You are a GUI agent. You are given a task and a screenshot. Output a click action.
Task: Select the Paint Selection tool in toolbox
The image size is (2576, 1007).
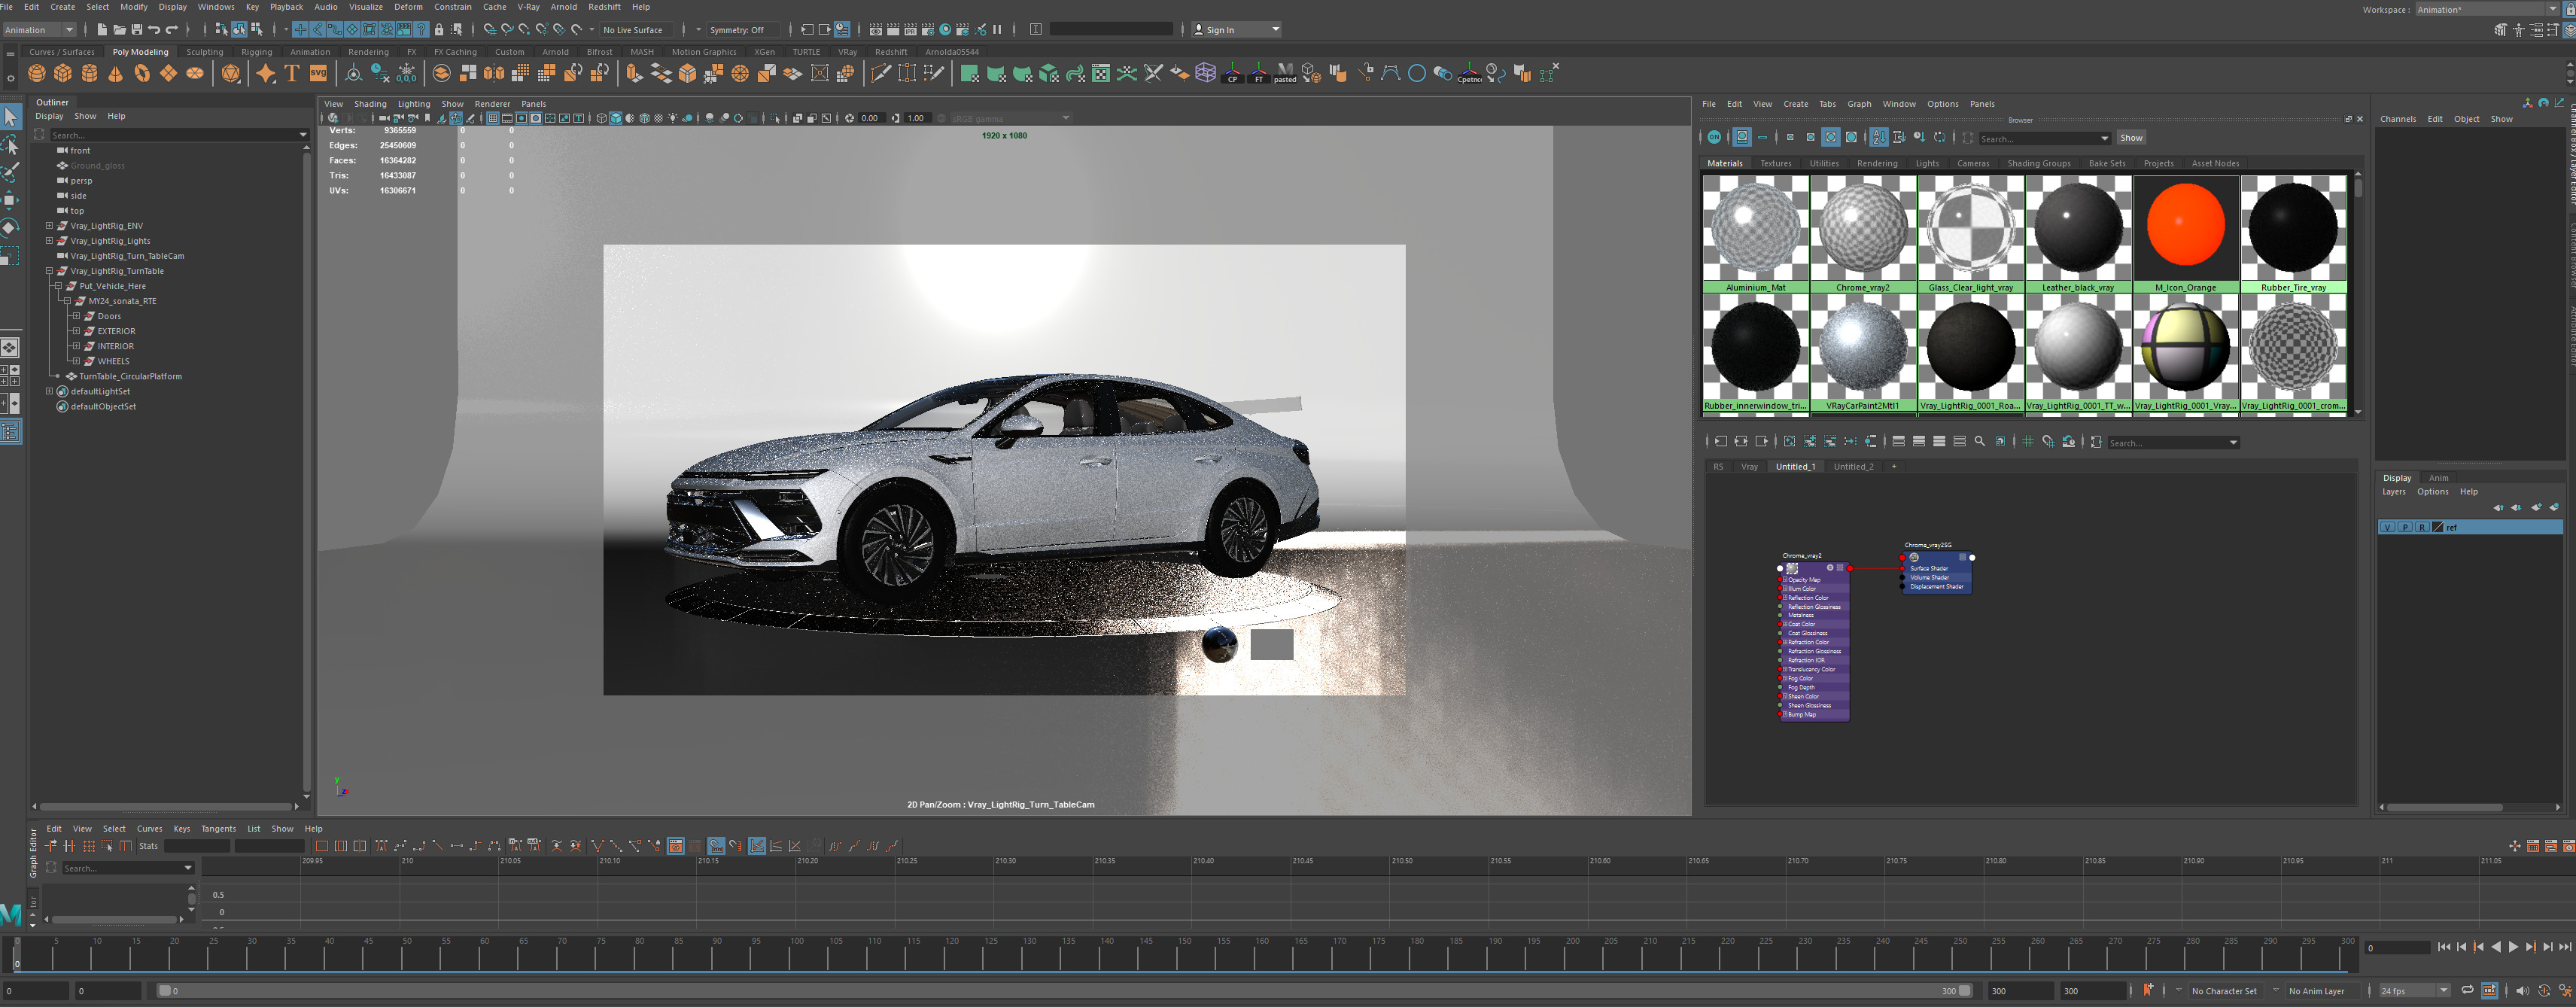click(10, 172)
